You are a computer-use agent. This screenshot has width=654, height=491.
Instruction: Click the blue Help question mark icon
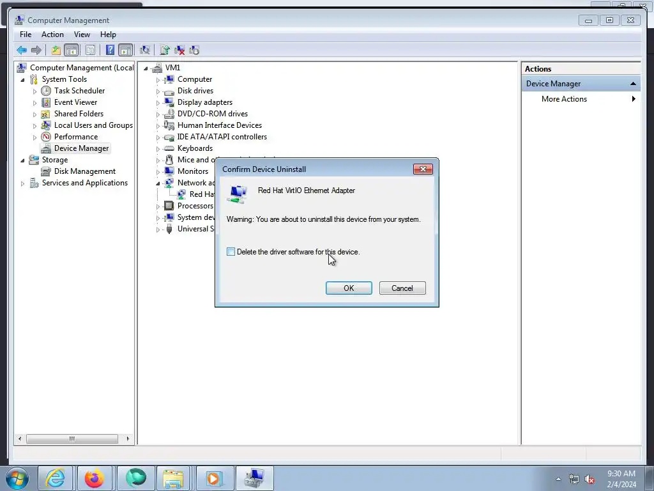[110, 51]
